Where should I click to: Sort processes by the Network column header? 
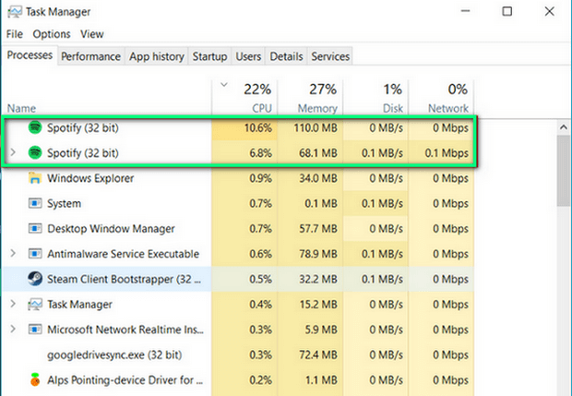pyautogui.click(x=441, y=99)
